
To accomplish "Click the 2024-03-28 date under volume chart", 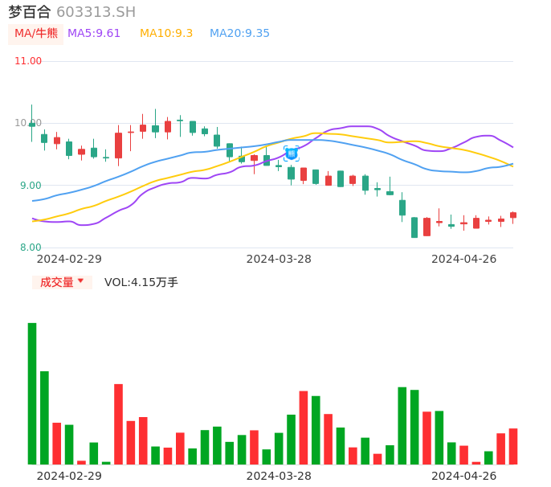I will [279, 476].
